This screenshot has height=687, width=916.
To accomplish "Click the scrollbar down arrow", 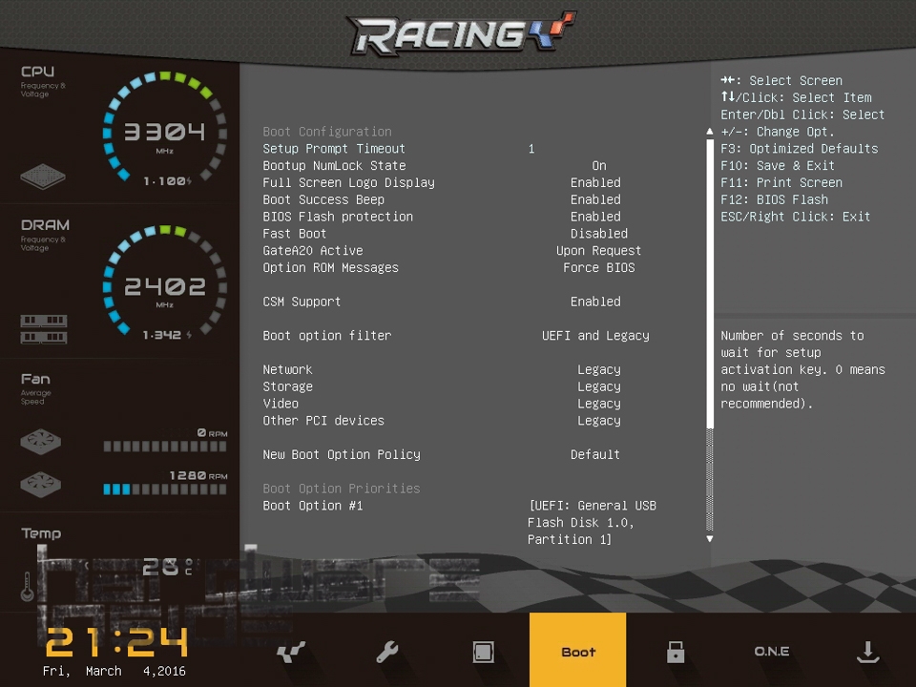I will (x=709, y=539).
